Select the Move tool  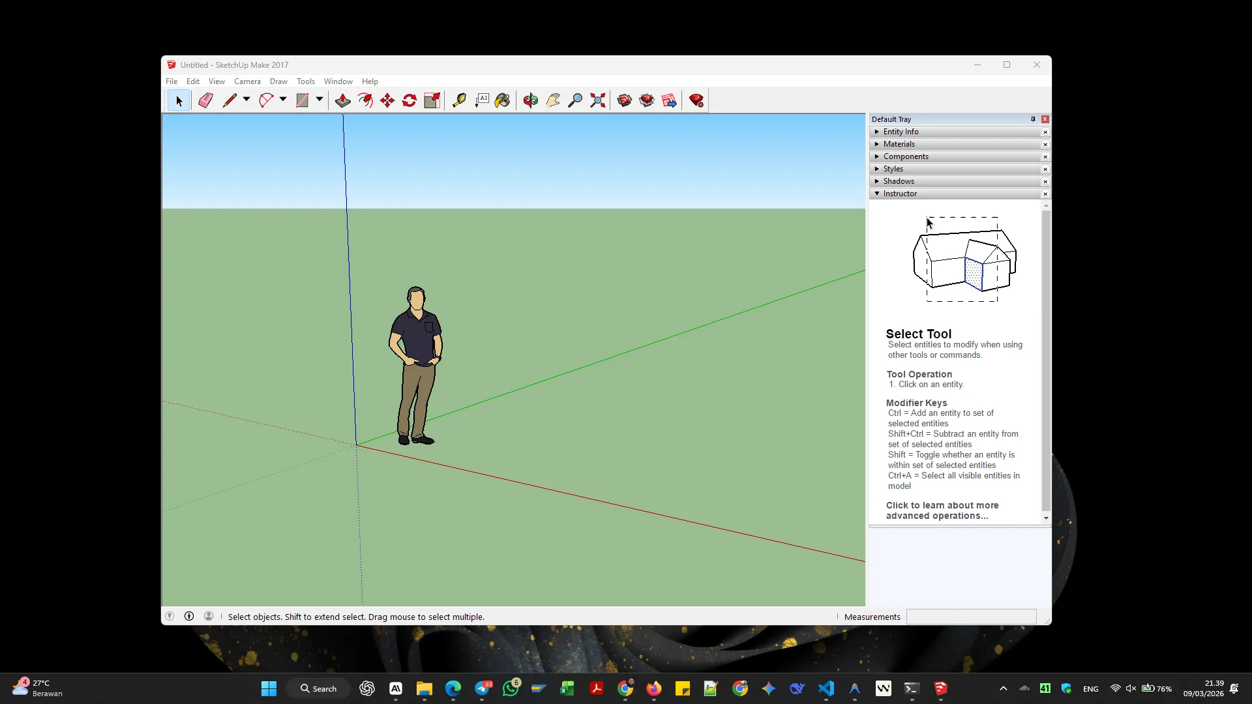(387, 100)
